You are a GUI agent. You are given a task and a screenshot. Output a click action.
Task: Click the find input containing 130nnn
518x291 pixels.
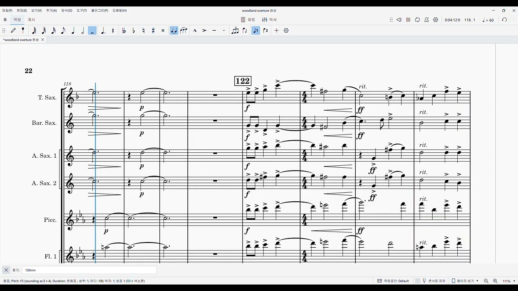tap(89, 270)
